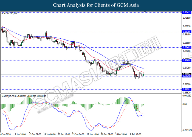Click the 0.66001 bottom level label
The image size is (192, 137).
(x=187, y=89)
